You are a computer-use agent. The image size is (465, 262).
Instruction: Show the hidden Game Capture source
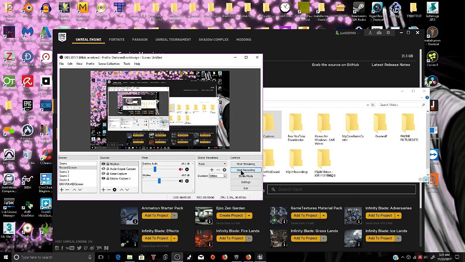[104, 174]
